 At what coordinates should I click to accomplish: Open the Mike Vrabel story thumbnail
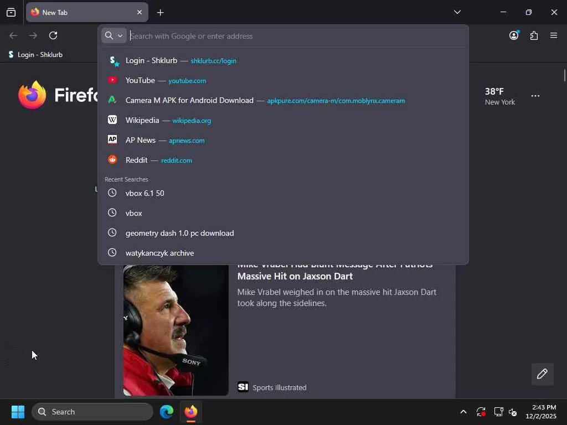[176, 330]
